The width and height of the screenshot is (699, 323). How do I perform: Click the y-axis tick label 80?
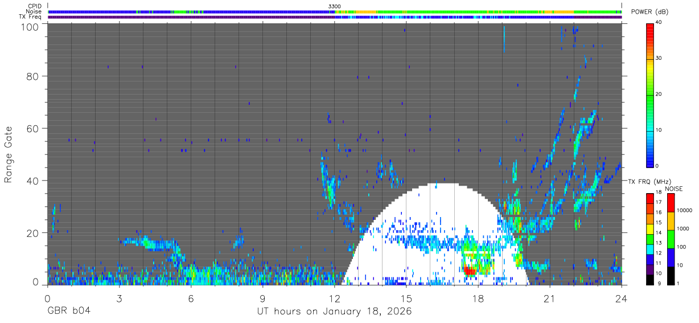pos(32,76)
